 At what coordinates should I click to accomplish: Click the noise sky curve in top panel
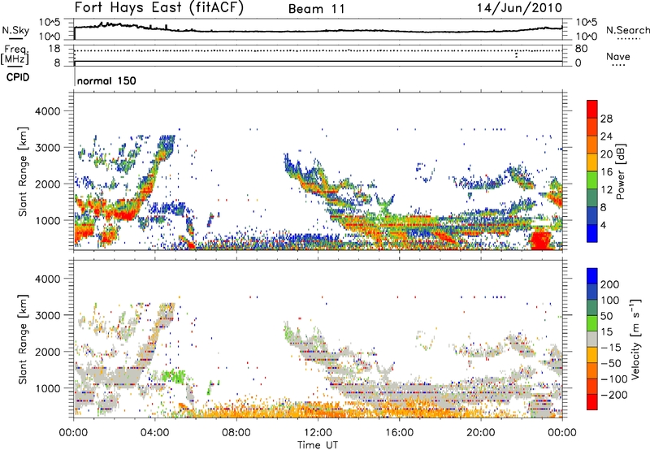pyautogui.click(x=318, y=30)
